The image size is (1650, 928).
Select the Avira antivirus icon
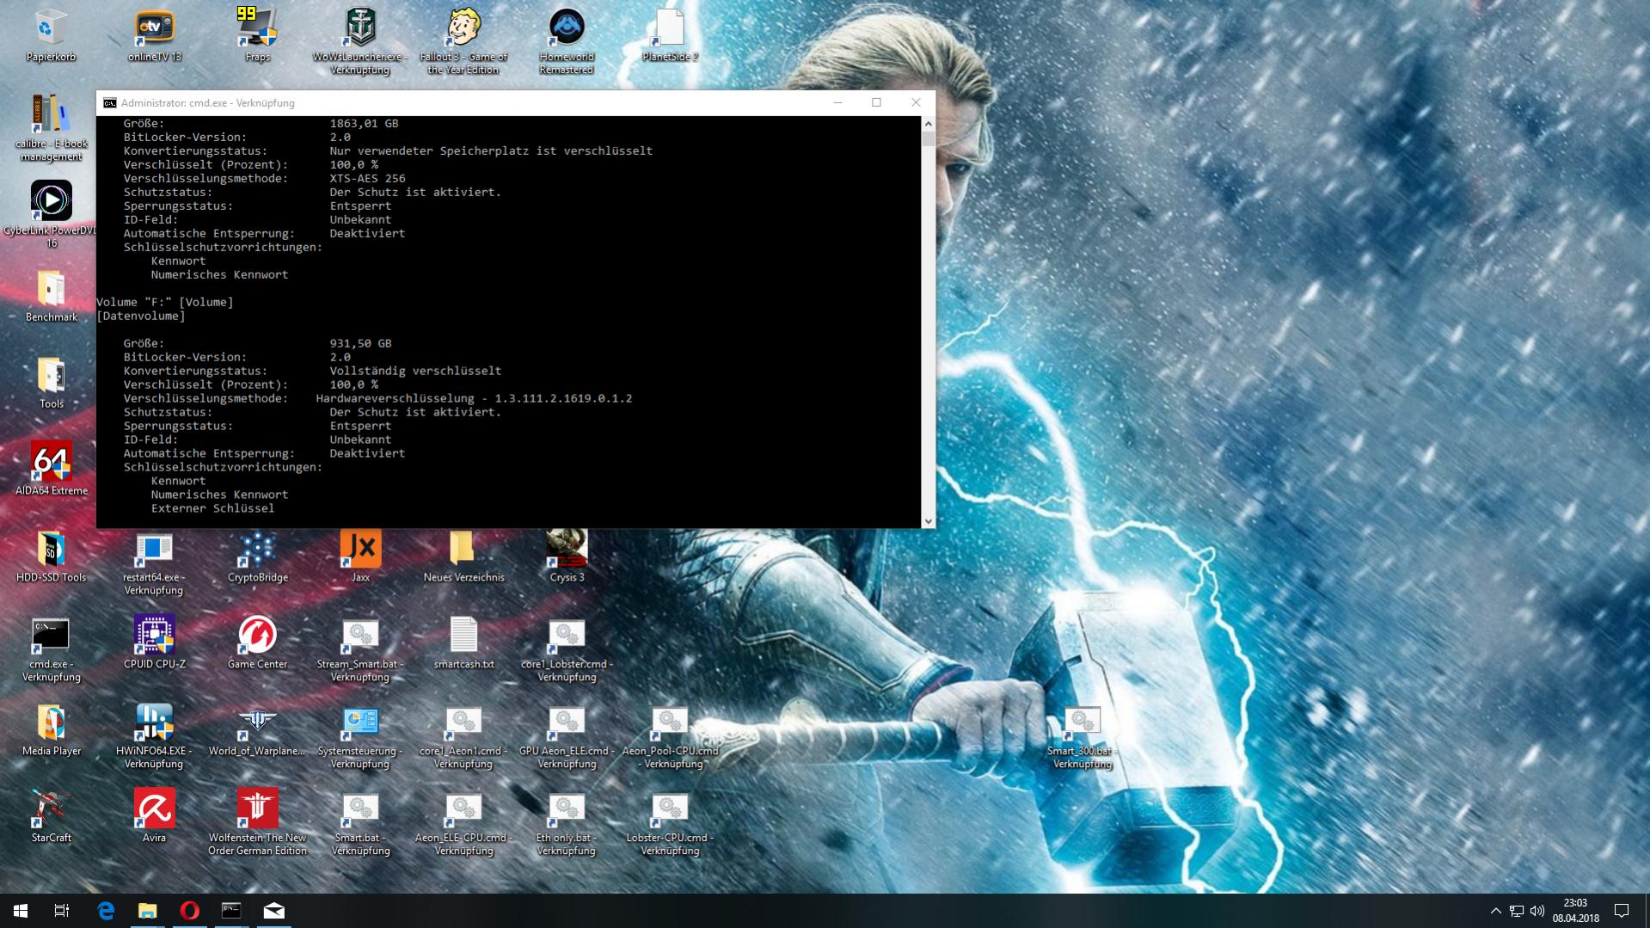click(155, 815)
